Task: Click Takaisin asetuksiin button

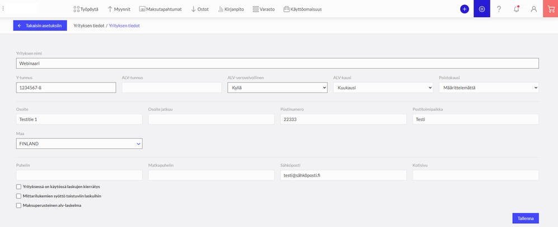Action: [x=40, y=26]
